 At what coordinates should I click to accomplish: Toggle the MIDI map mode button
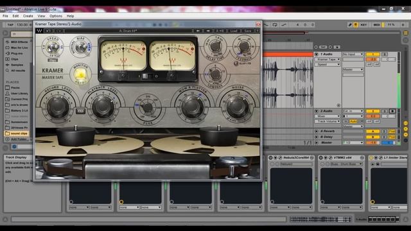click(377, 24)
